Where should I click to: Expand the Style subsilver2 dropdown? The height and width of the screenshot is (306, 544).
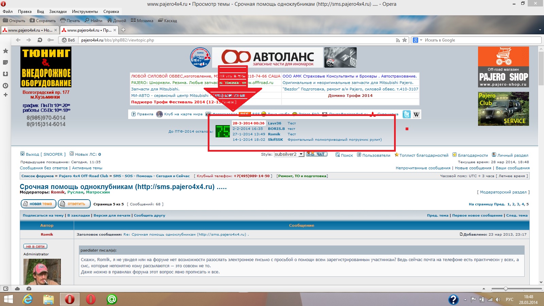click(x=301, y=154)
